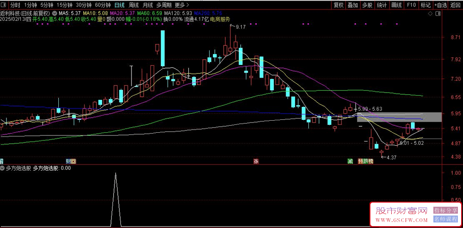
Task: Click the 流通4.17亿 float shares value
Action: [196, 19]
